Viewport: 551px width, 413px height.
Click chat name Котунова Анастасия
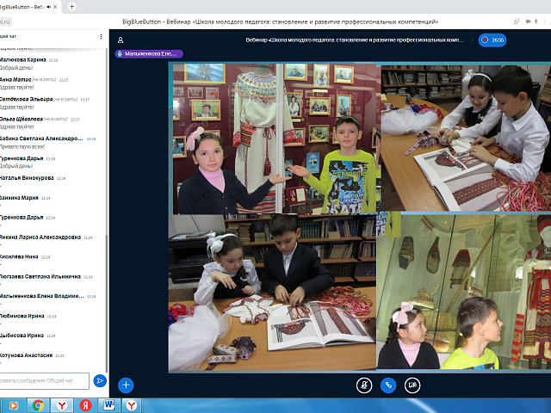pyautogui.click(x=27, y=355)
